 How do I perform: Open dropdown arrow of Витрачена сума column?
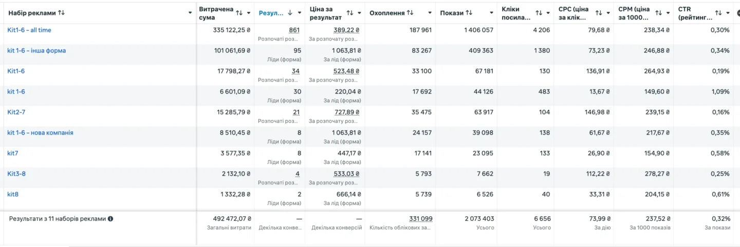pos(249,13)
